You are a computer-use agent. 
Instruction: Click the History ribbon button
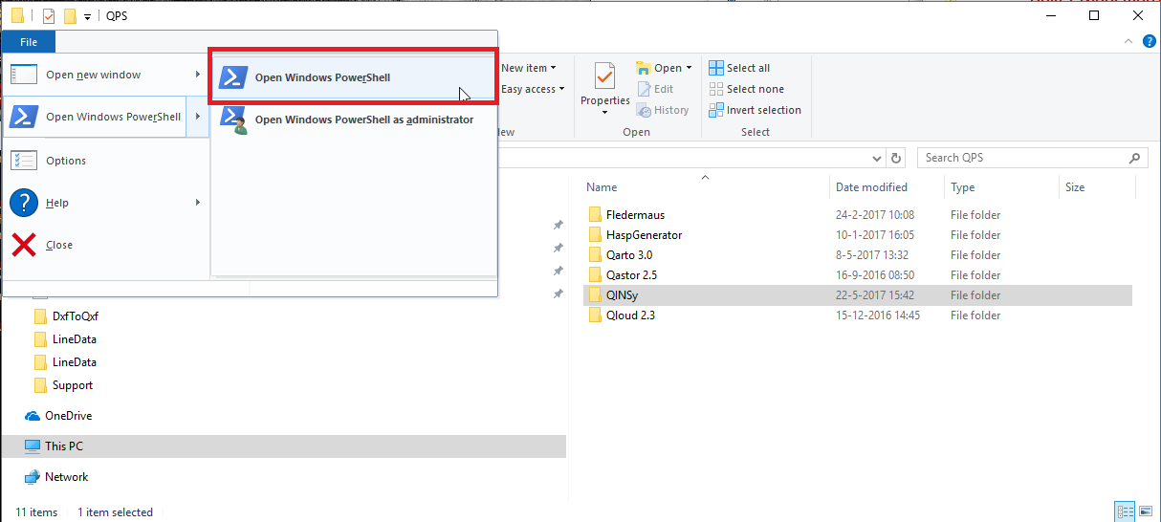coord(663,110)
